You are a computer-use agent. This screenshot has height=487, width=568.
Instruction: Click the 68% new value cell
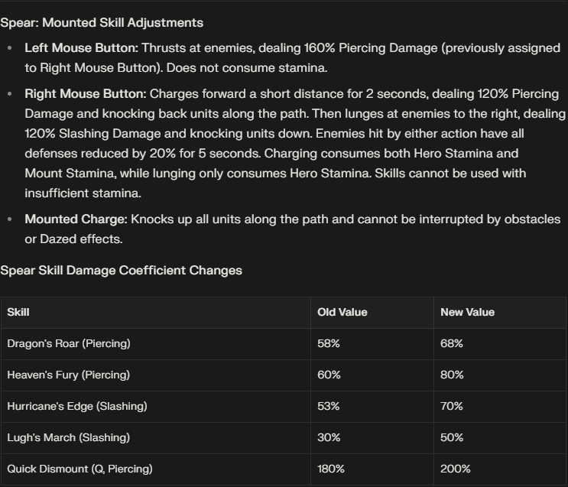[500, 344]
